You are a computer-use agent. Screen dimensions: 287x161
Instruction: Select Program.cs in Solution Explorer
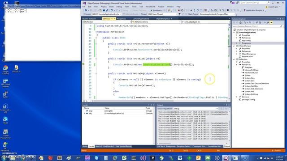(x=246, y=43)
